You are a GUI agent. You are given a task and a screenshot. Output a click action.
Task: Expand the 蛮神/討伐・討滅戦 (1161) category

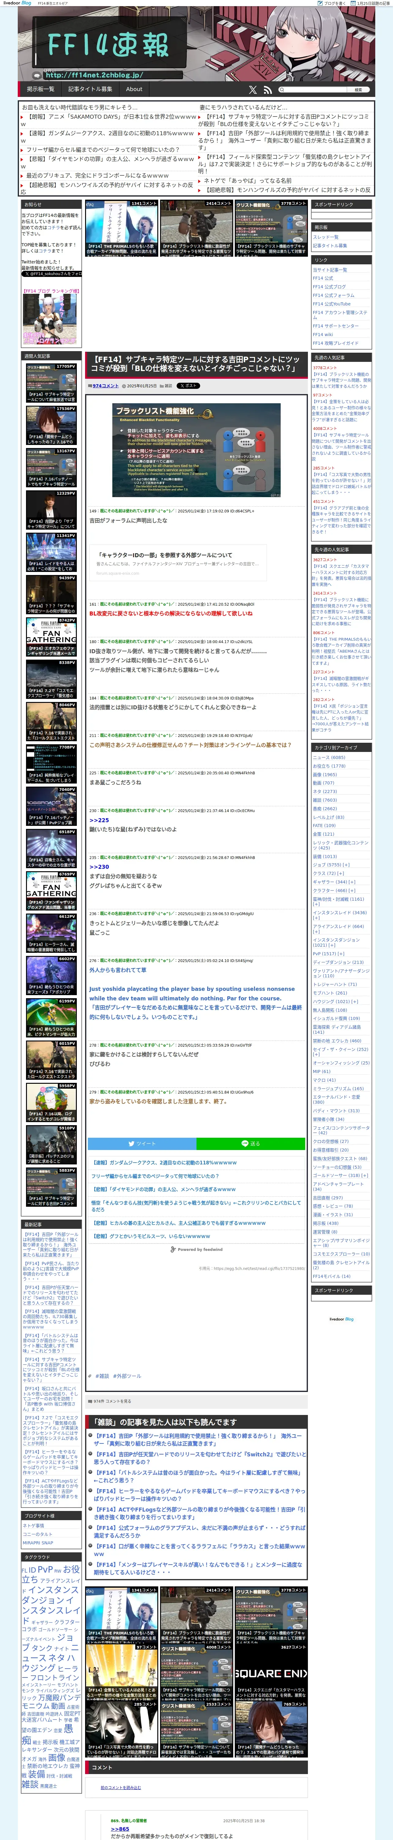338,901
